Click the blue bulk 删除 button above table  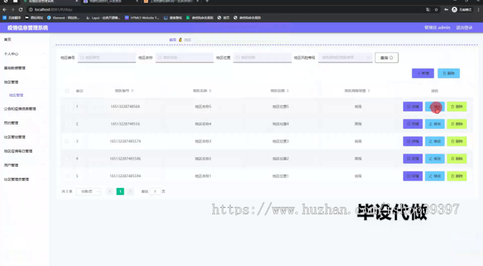(x=449, y=73)
